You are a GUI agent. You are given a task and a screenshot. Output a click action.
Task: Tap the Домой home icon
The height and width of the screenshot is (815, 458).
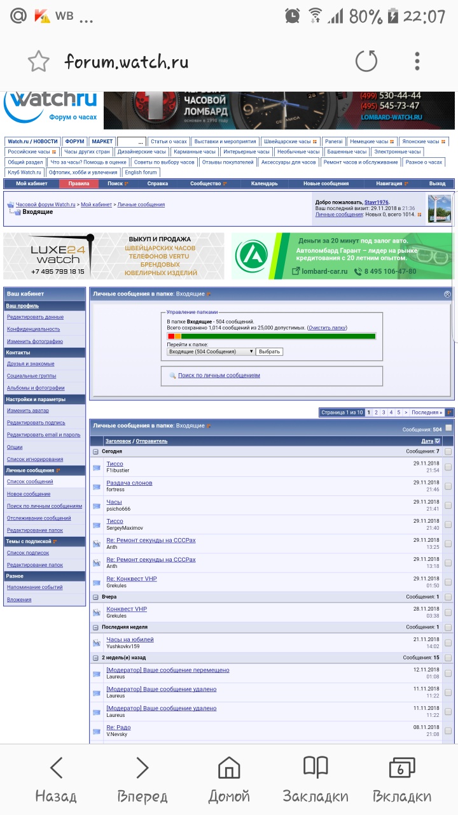[229, 779]
